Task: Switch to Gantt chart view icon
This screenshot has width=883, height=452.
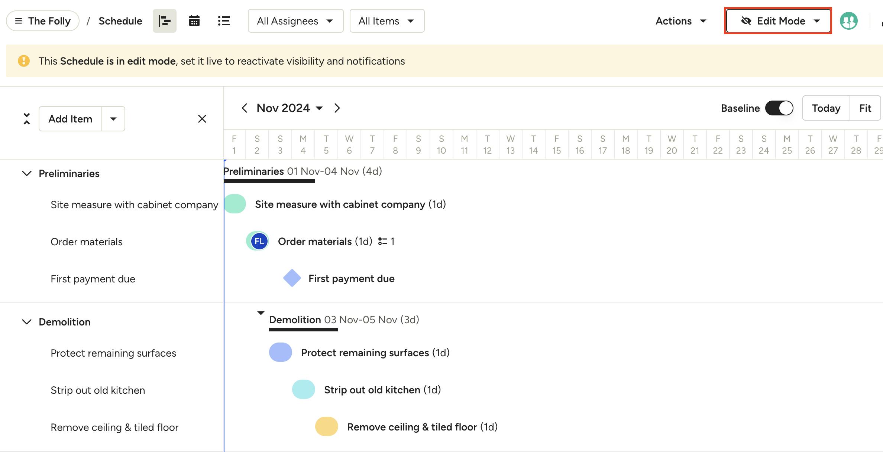Action: (164, 21)
